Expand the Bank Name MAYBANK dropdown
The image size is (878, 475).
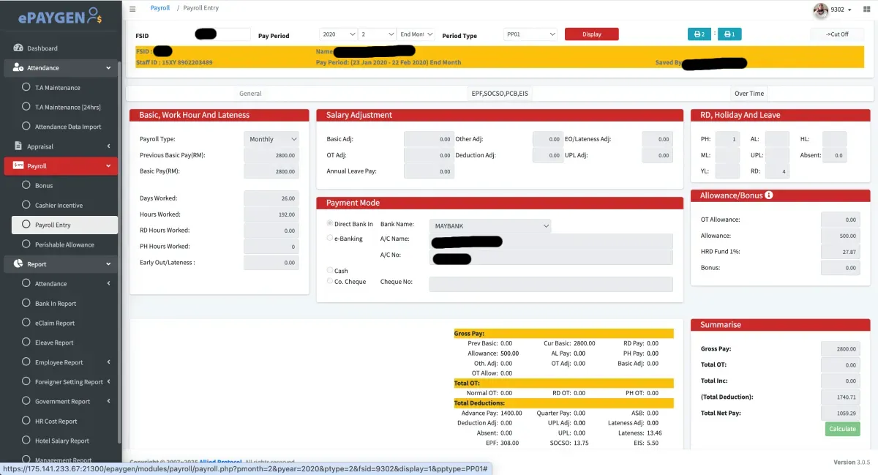(x=490, y=225)
